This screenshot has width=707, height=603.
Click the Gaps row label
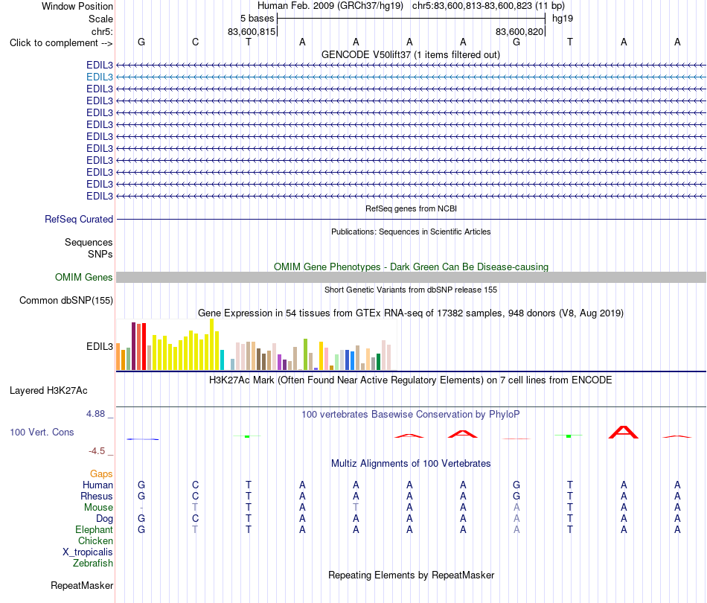101,473
